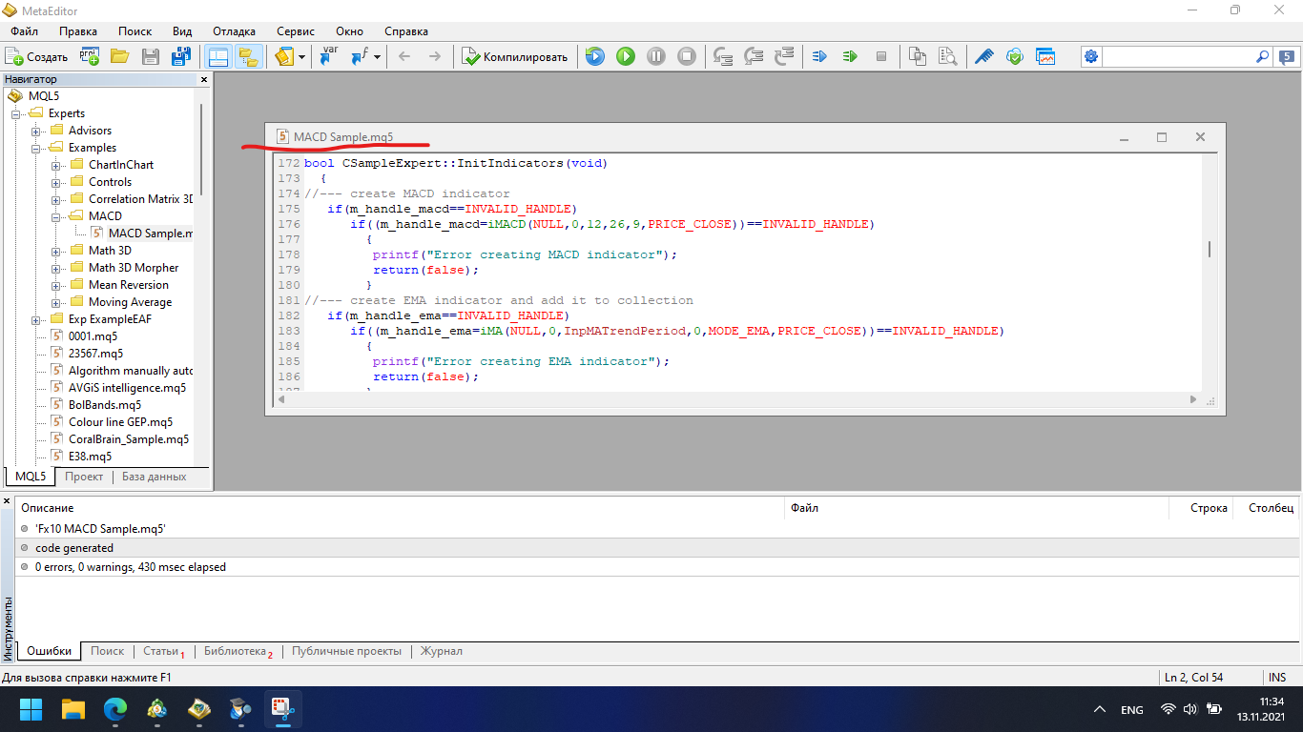Click the pause debugging button
The height and width of the screenshot is (732, 1303).
pos(656,56)
